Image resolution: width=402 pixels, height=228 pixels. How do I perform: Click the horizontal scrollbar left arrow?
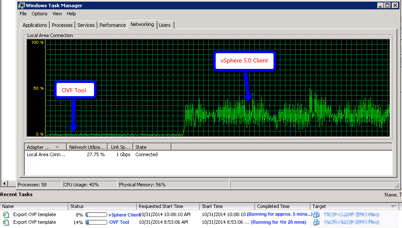[5, 184]
